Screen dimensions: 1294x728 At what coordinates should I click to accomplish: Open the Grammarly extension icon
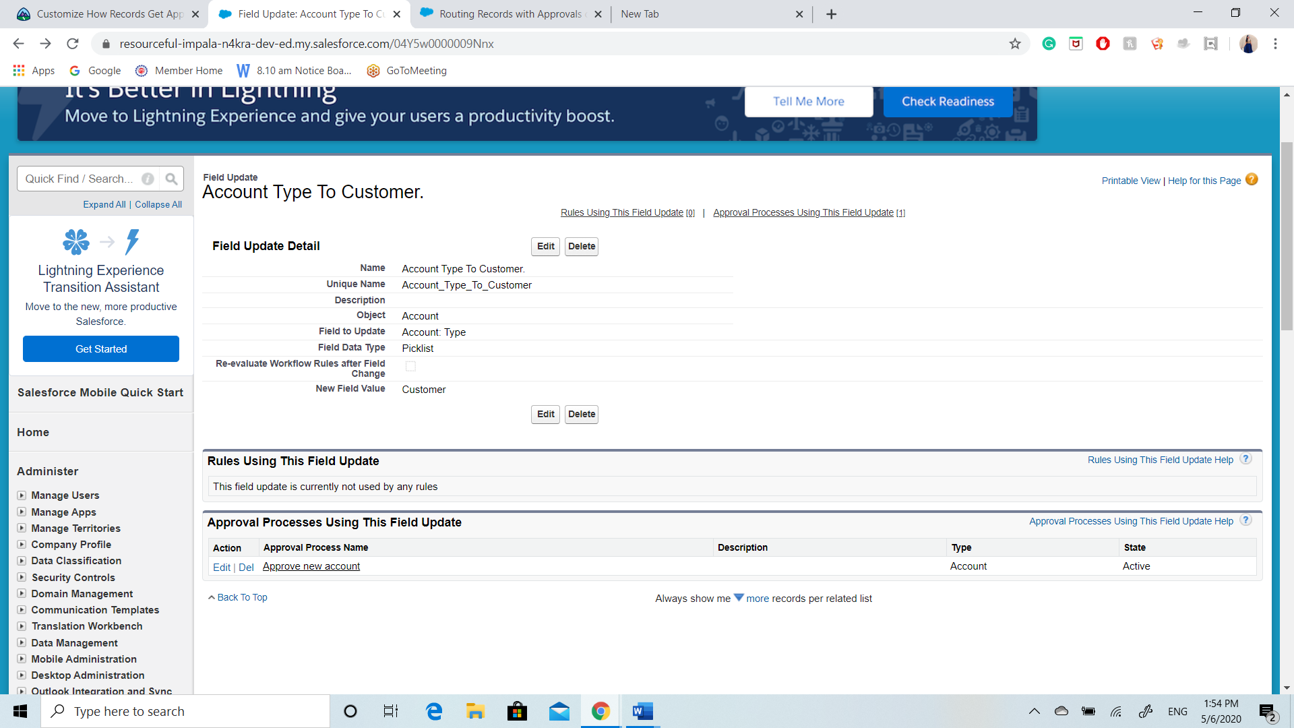pyautogui.click(x=1049, y=44)
